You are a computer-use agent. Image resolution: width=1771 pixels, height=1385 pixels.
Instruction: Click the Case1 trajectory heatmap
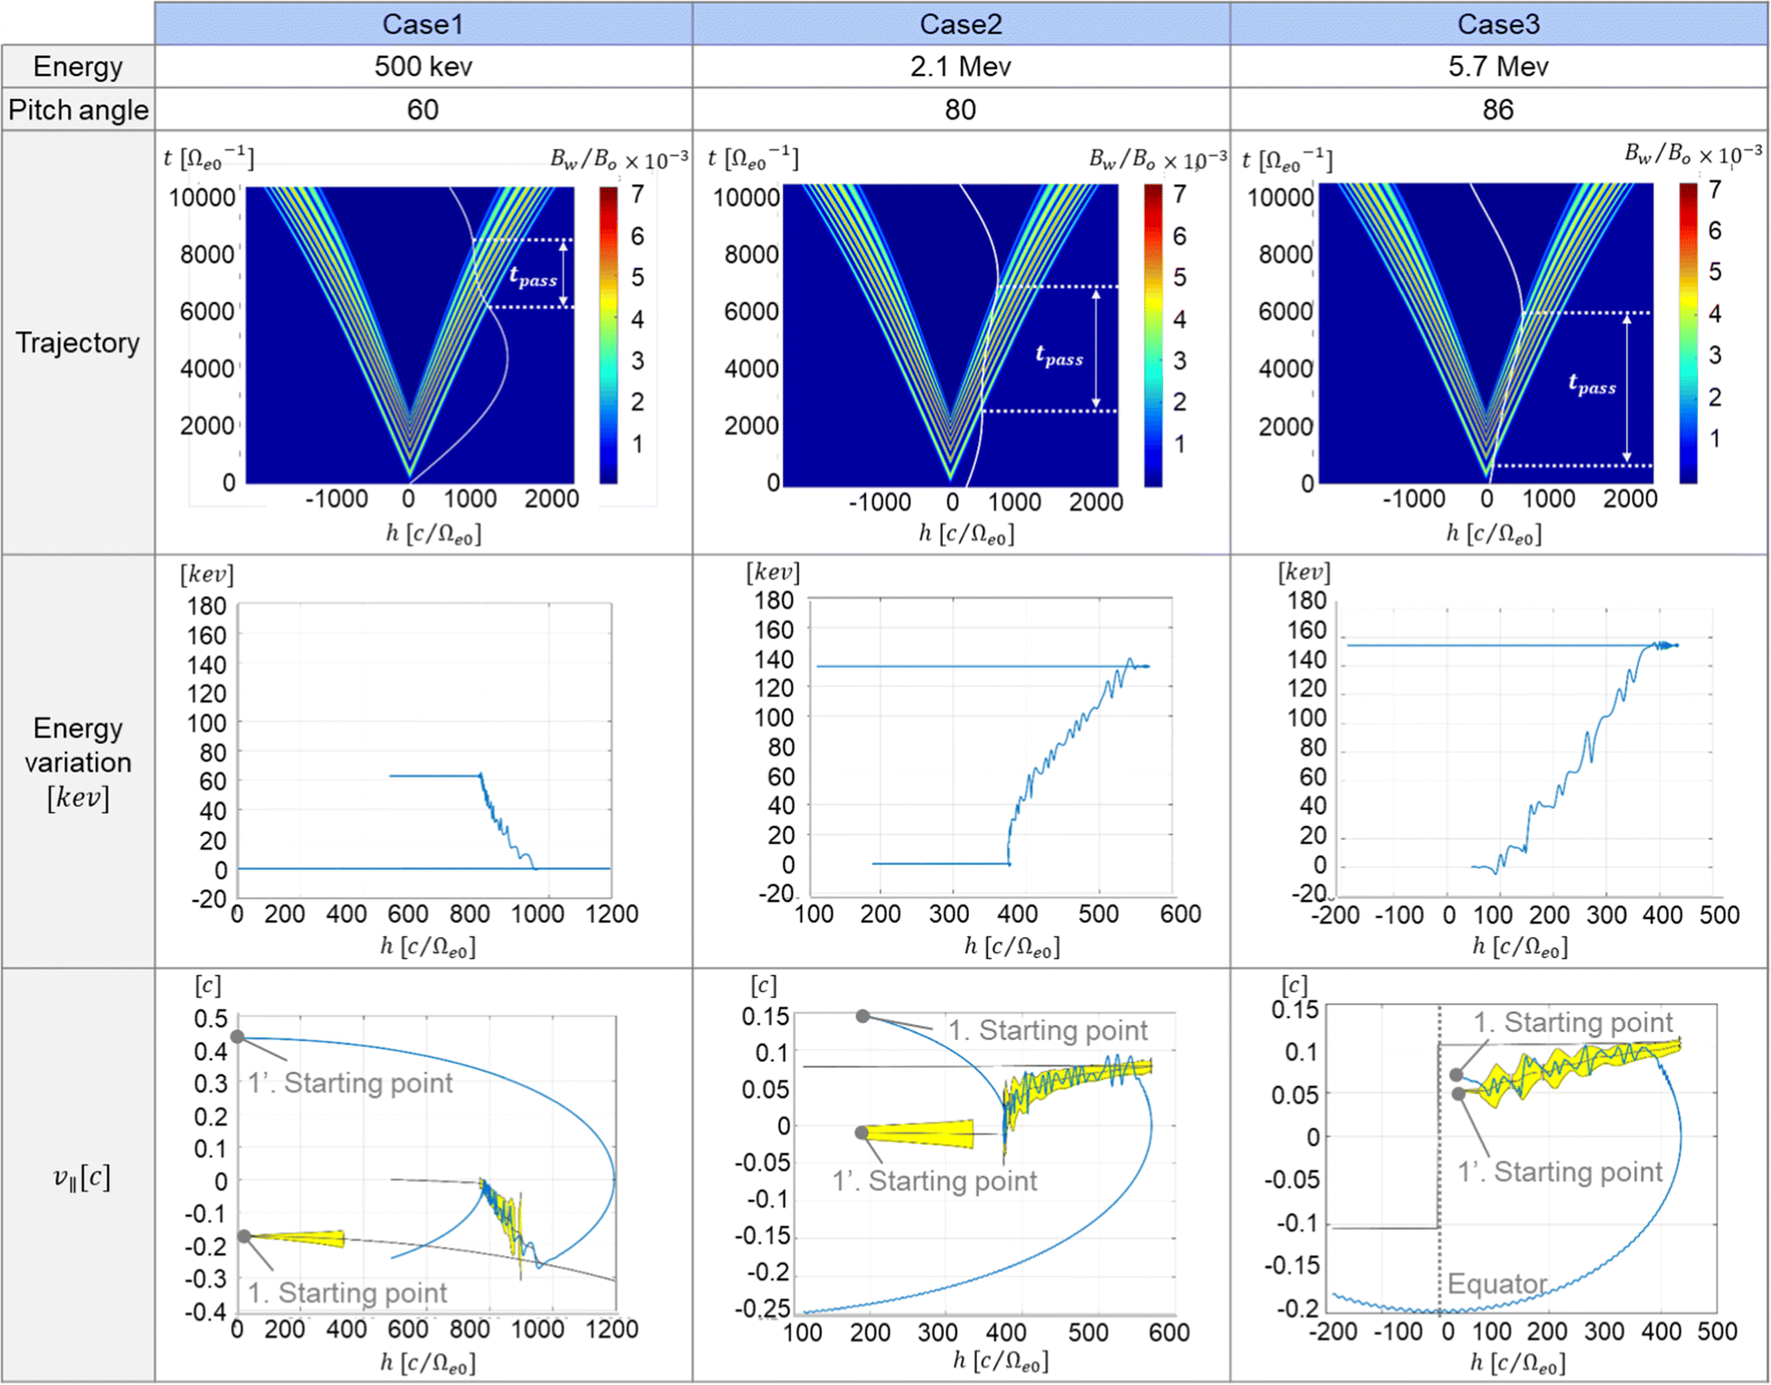point(410,335)
